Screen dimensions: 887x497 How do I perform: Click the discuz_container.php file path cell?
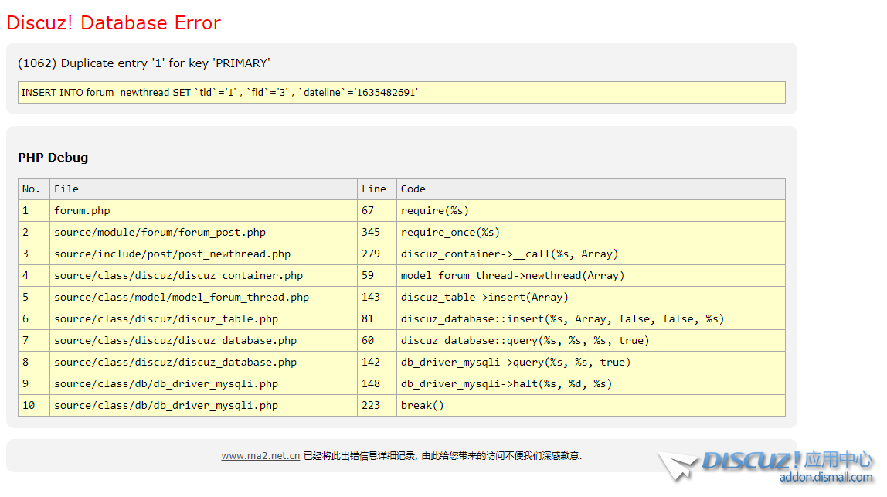pos(178,276)
